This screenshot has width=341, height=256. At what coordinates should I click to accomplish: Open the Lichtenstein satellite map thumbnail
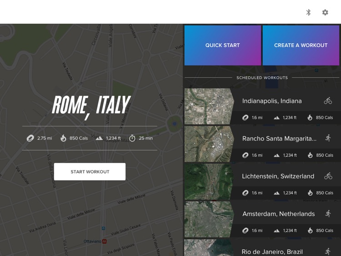point(209,181)
